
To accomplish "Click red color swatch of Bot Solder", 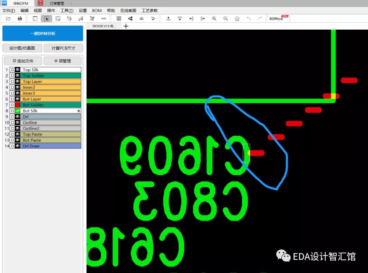I will click(18, 105).
